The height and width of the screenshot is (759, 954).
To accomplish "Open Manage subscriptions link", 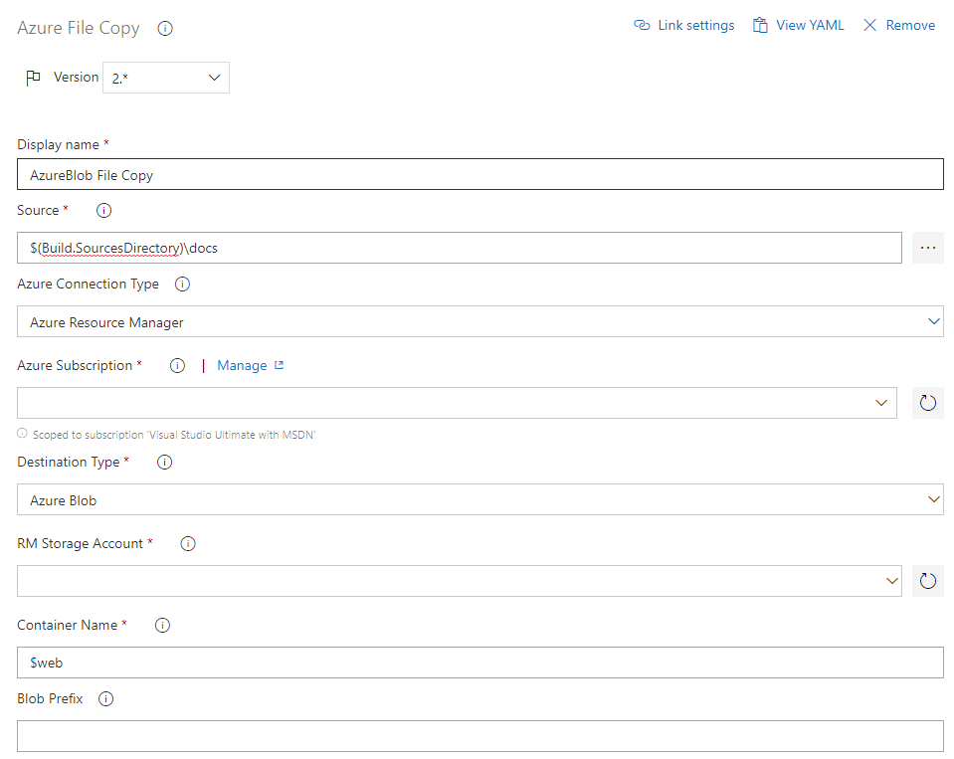I will [x=242, y=365].
